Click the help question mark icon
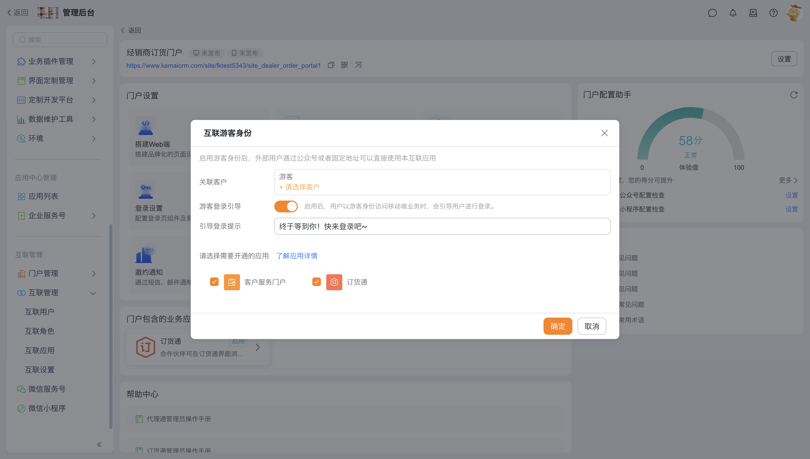This screenshot has height=459, width=810. (x=773, y=13)
